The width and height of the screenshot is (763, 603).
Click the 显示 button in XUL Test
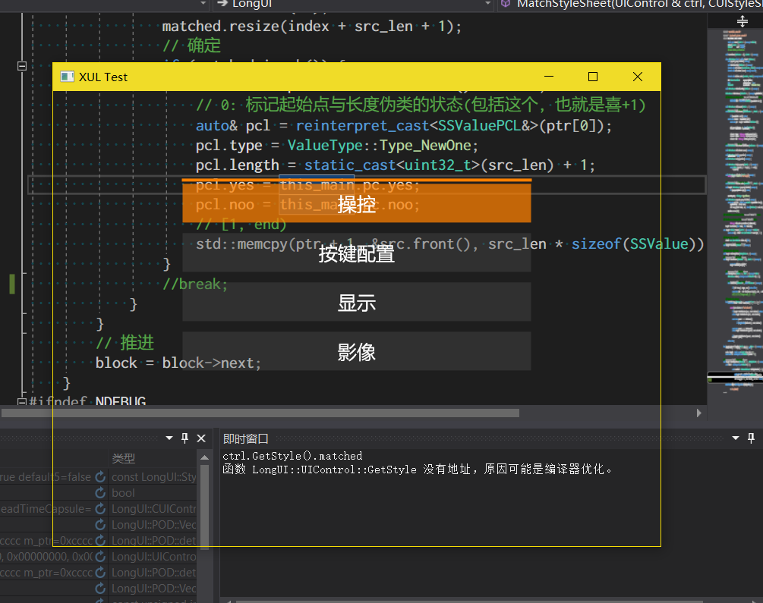(x=356, y=302)
